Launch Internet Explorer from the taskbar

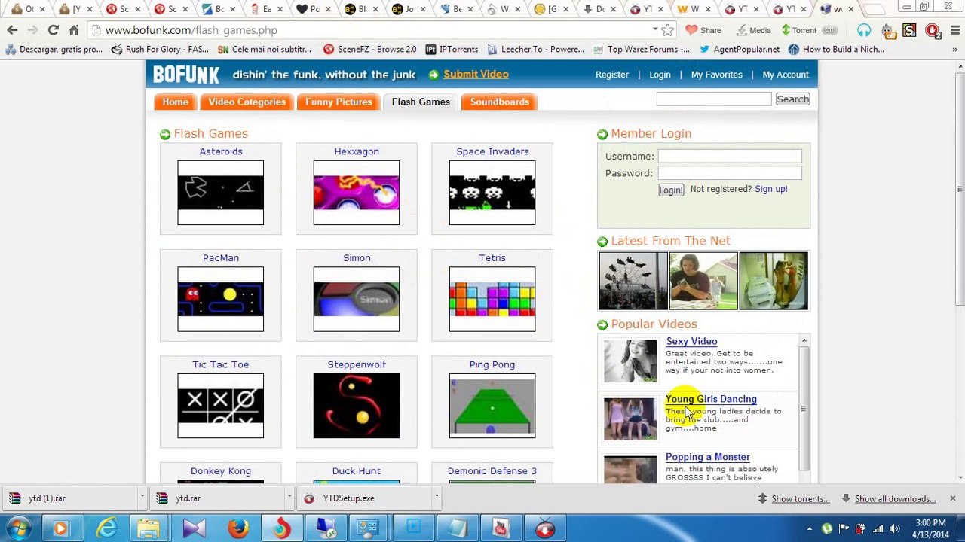pos(106,529)
